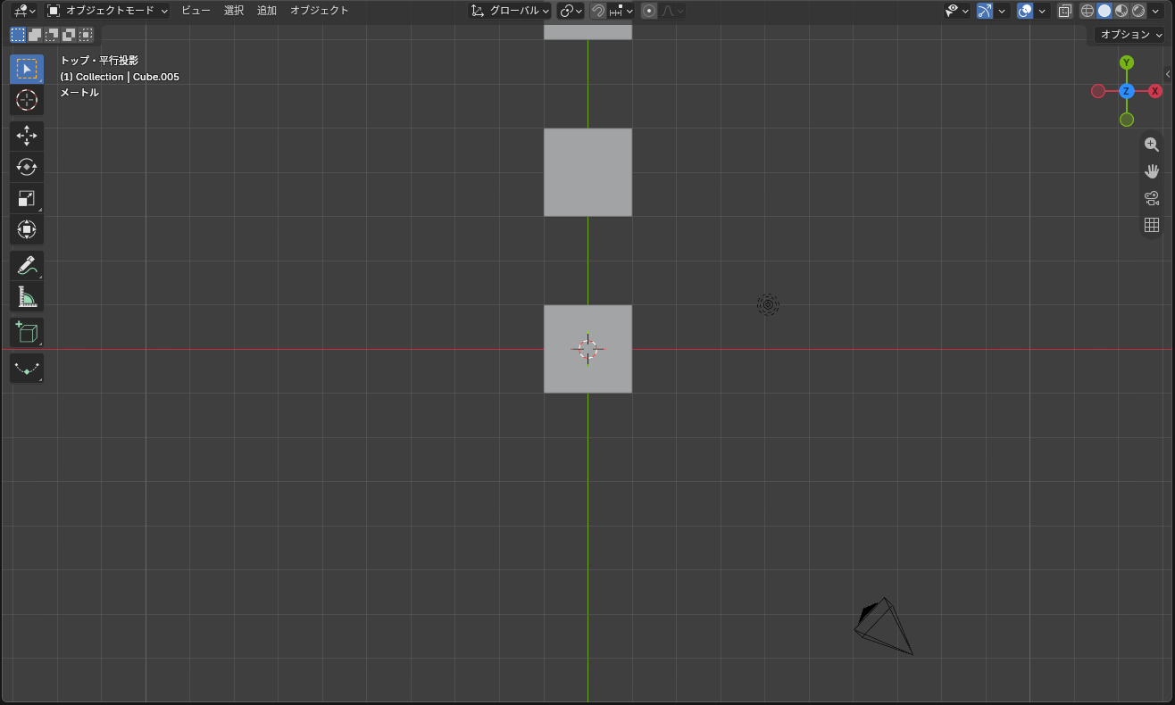Toggle X-ray display mode

point(1064,11)
